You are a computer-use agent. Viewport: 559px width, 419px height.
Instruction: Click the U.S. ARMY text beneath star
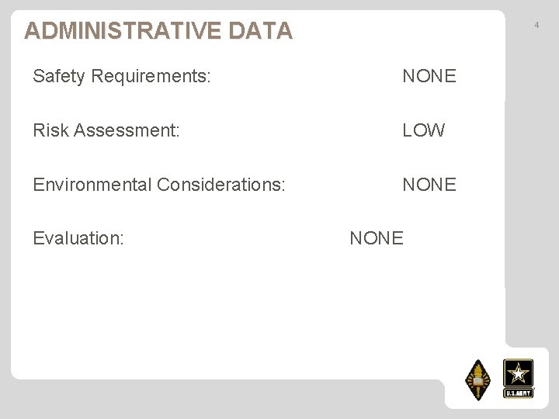(x=518, y=393)
